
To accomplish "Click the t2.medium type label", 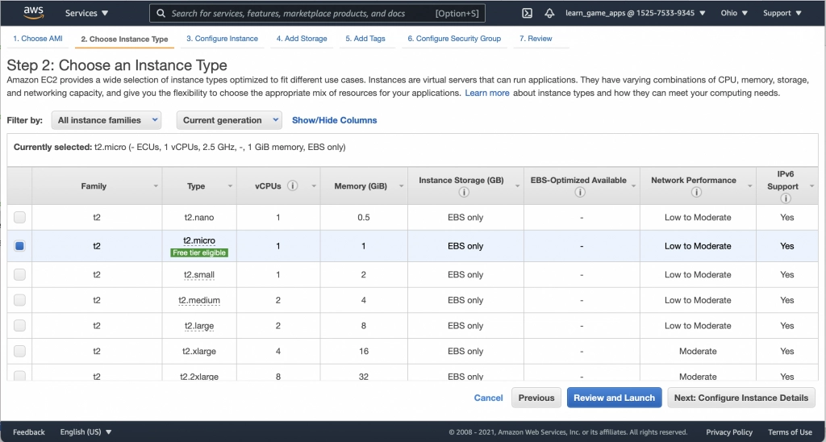I will pos(199,300).
